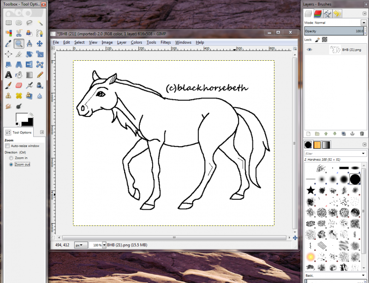Select the Color Picker eyedropper tool
369x283 pixels.
tap(8, 44)
